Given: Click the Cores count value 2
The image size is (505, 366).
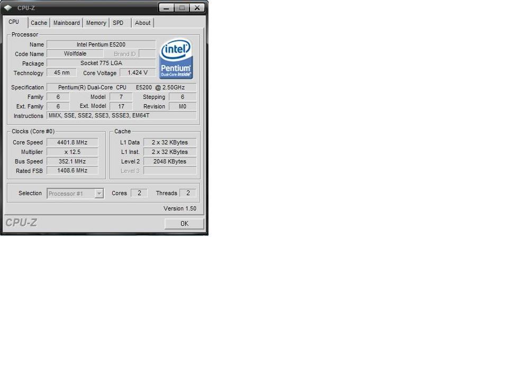Looking at the screenshot, I should [139, 193].
